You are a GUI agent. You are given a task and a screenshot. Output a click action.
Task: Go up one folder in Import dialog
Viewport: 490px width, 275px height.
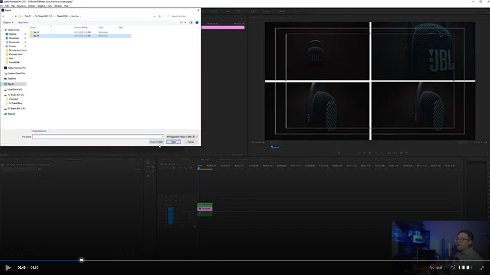point(16,16)
